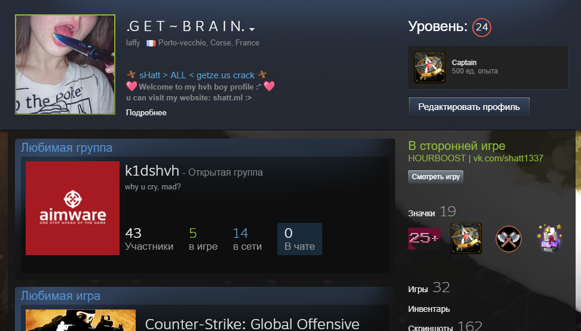This screenshot has width=581, height=331.
Task: Open Counter-Strike: Global Offensive game title
Action: click(x=252, y=324)
